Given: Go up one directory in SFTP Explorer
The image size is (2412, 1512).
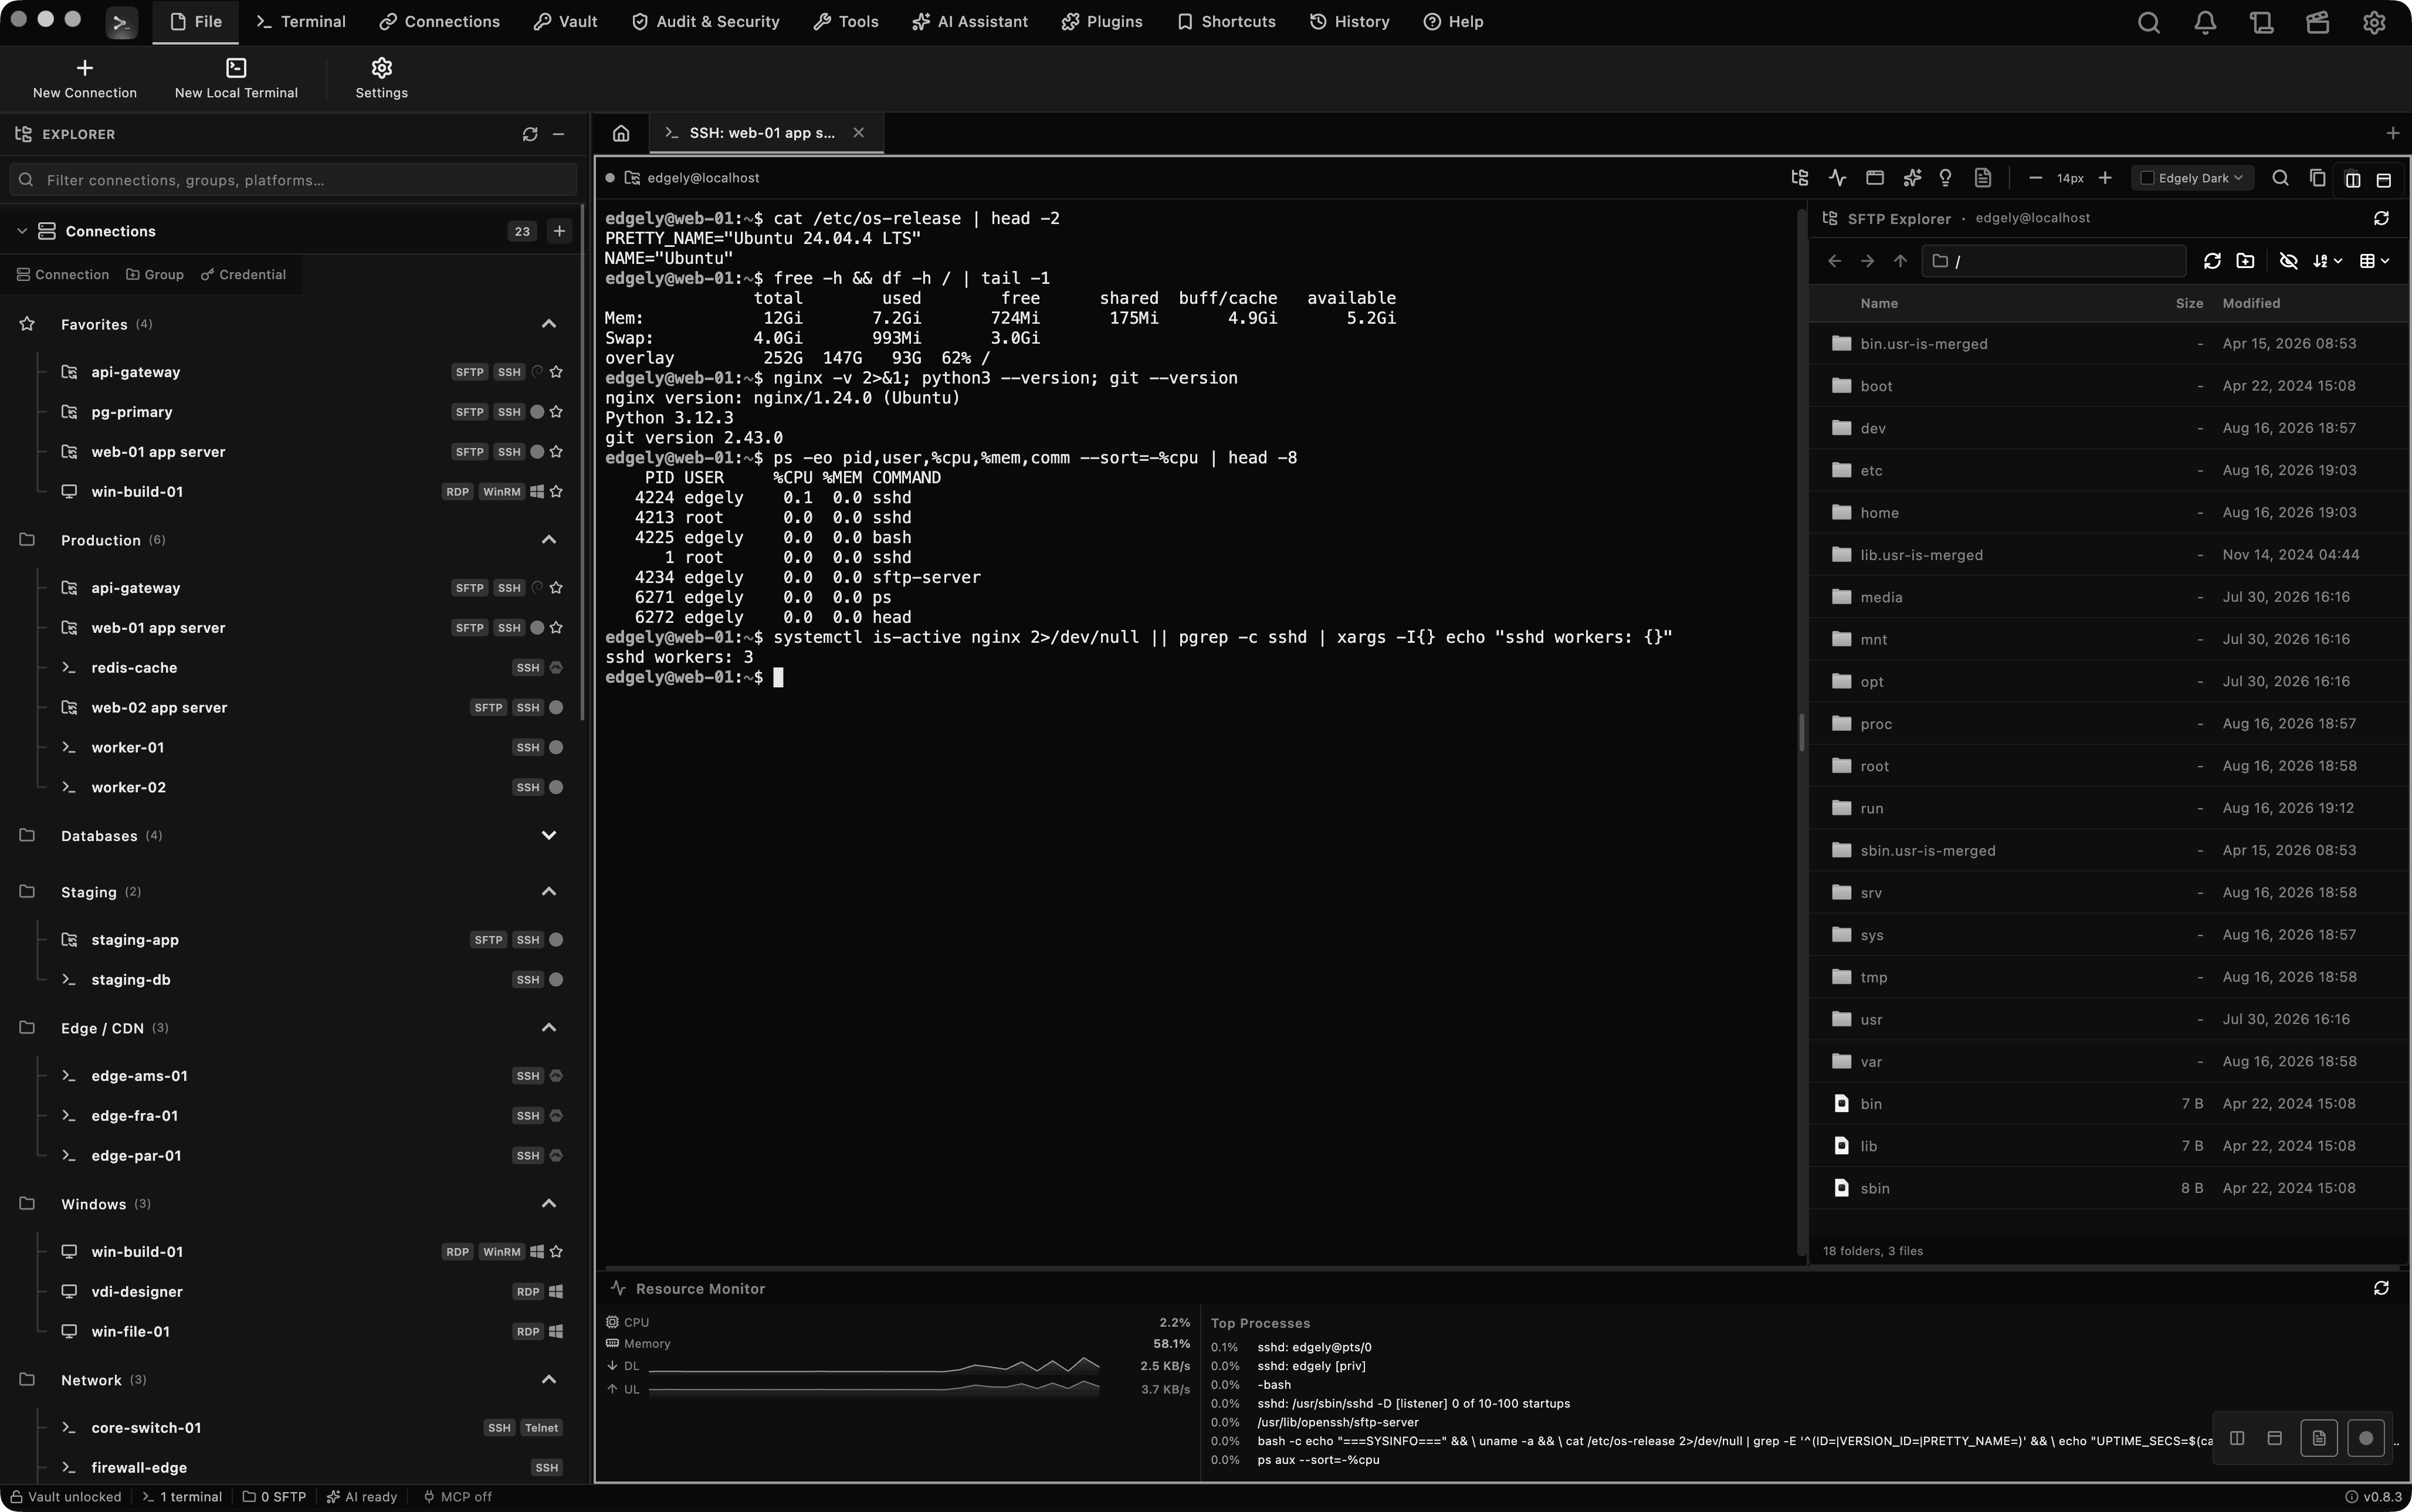Looking at the screenshot, I should 1900,261.
